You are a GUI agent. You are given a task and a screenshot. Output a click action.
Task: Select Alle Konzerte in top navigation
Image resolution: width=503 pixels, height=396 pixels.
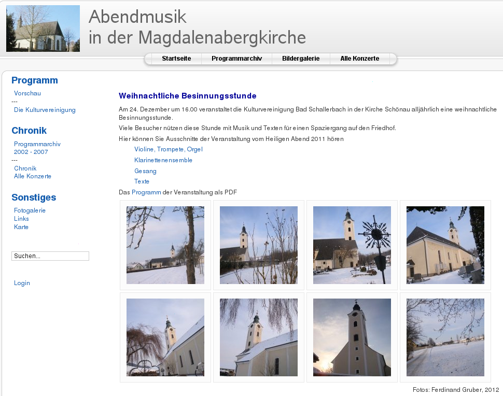[360, 59]
